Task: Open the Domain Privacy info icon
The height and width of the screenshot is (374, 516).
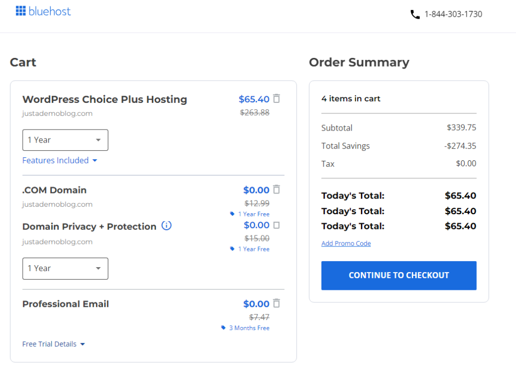Action: click(x=166, y=225)
